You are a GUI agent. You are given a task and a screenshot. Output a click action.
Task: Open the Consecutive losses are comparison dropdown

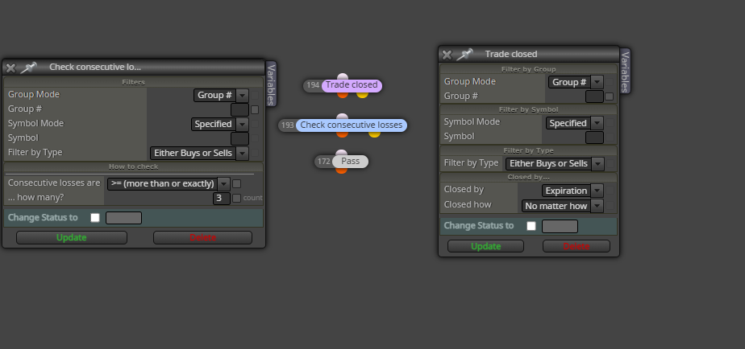169,183
